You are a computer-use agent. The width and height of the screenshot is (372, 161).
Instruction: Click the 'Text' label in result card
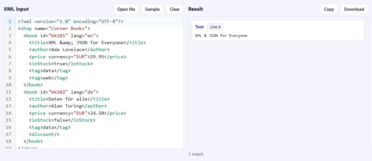(x=199, y=27)
